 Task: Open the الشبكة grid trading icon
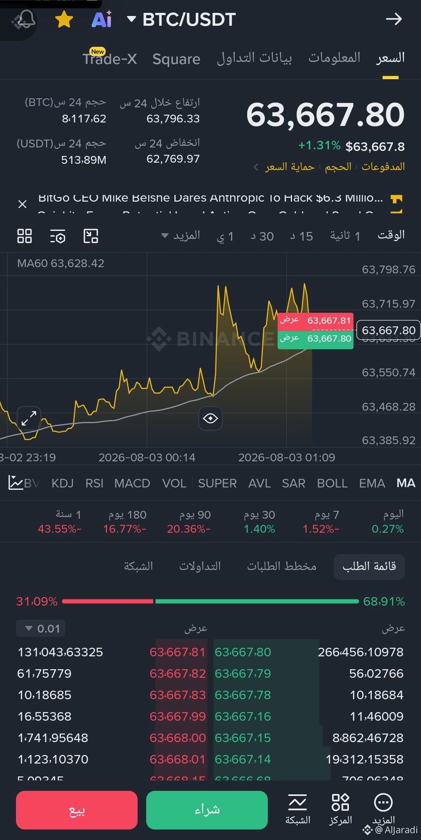coord(298,810)
